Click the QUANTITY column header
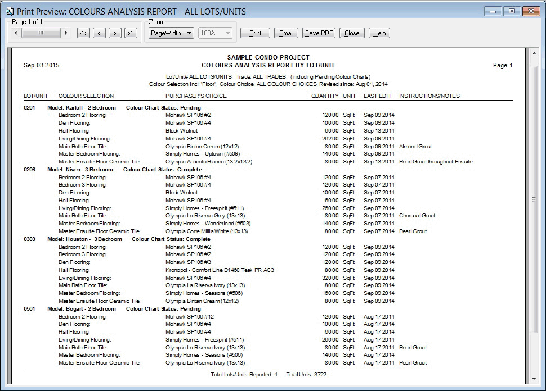The width and height of the screenshot is (546, 391). (325, 96)
